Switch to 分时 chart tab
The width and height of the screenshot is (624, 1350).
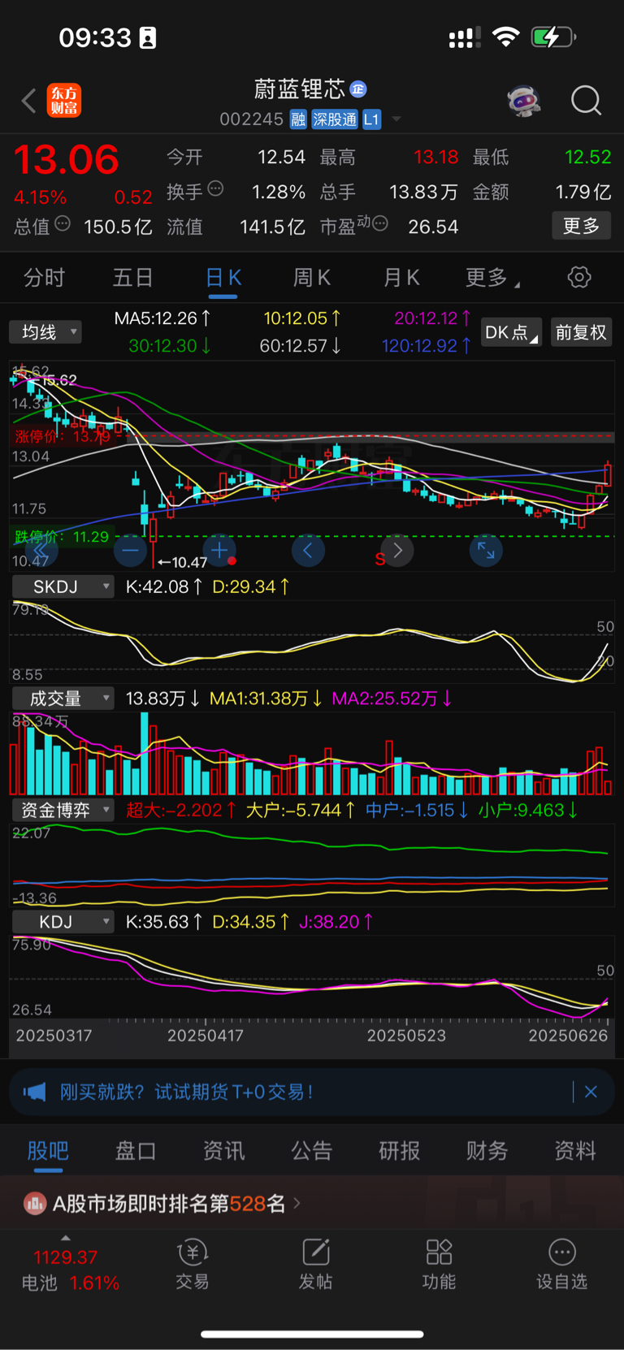(x=44, y=278)
